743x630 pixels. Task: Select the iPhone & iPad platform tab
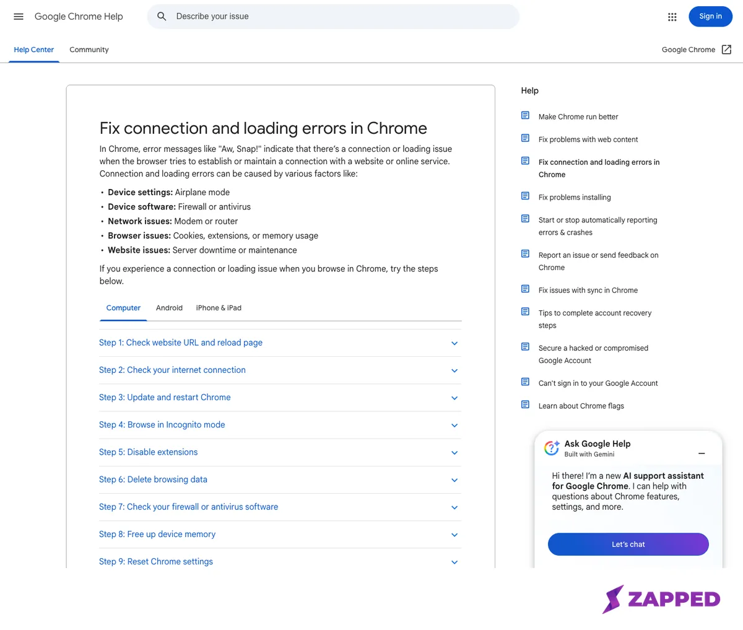click(219, 308)
